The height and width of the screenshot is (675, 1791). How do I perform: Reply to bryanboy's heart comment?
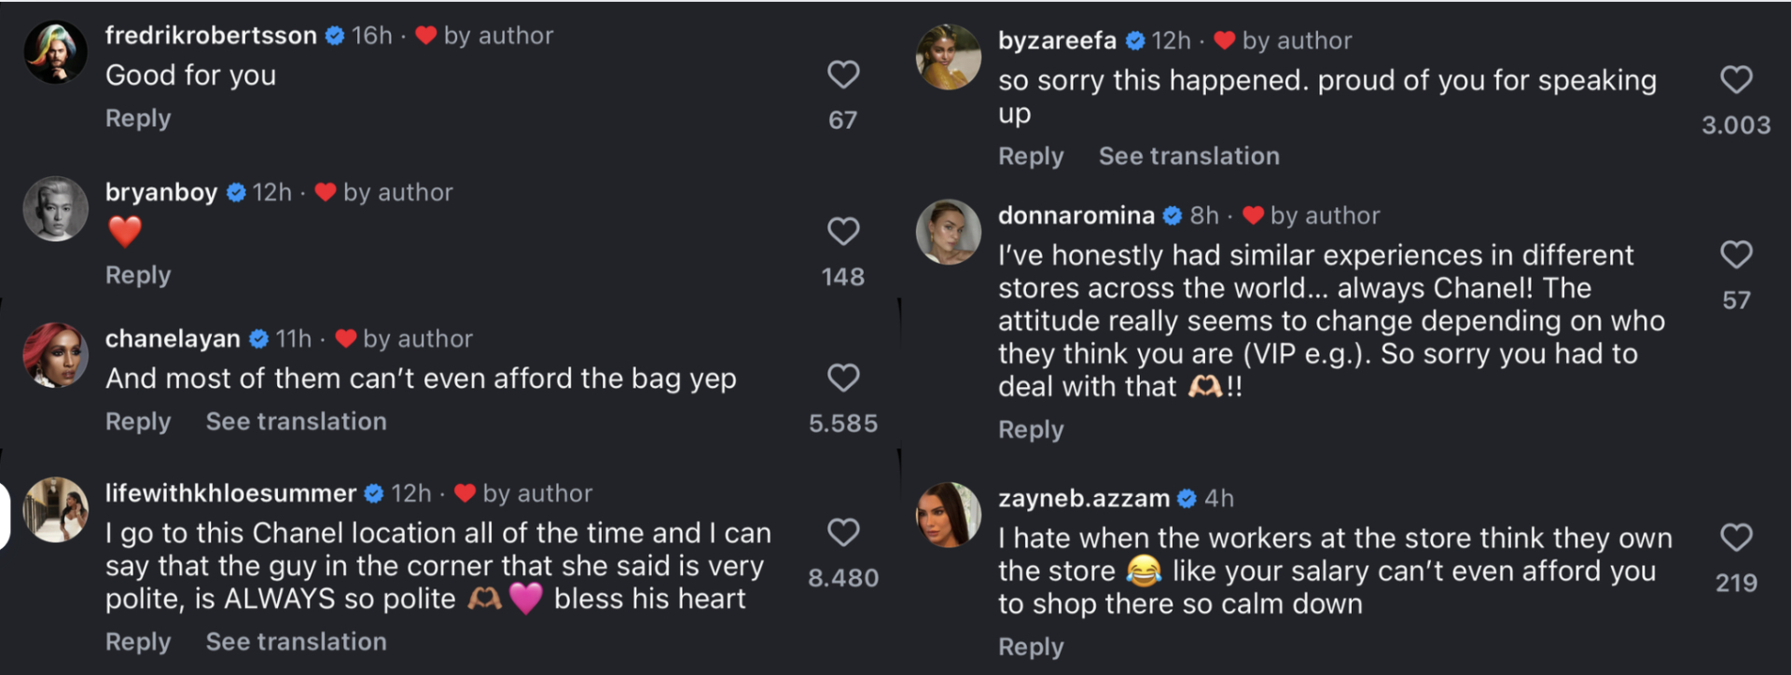tap(138, 275)
